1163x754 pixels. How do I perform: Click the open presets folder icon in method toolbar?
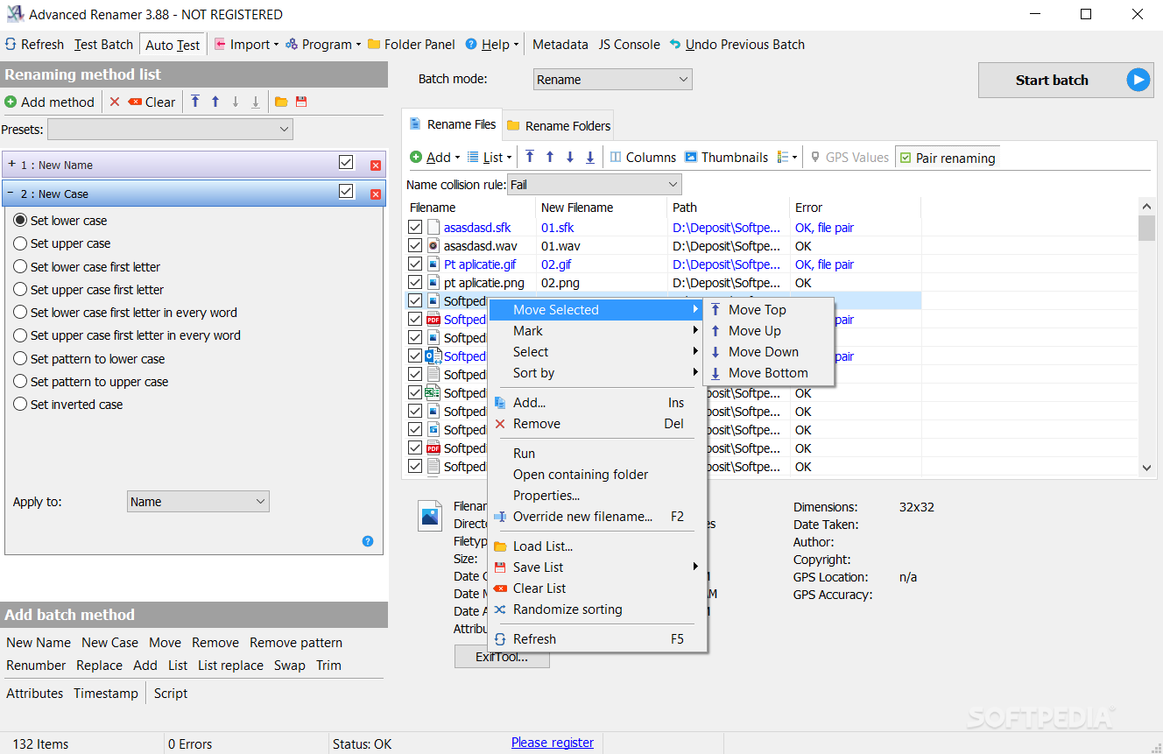pyautogui.click(x=281, y=102)
